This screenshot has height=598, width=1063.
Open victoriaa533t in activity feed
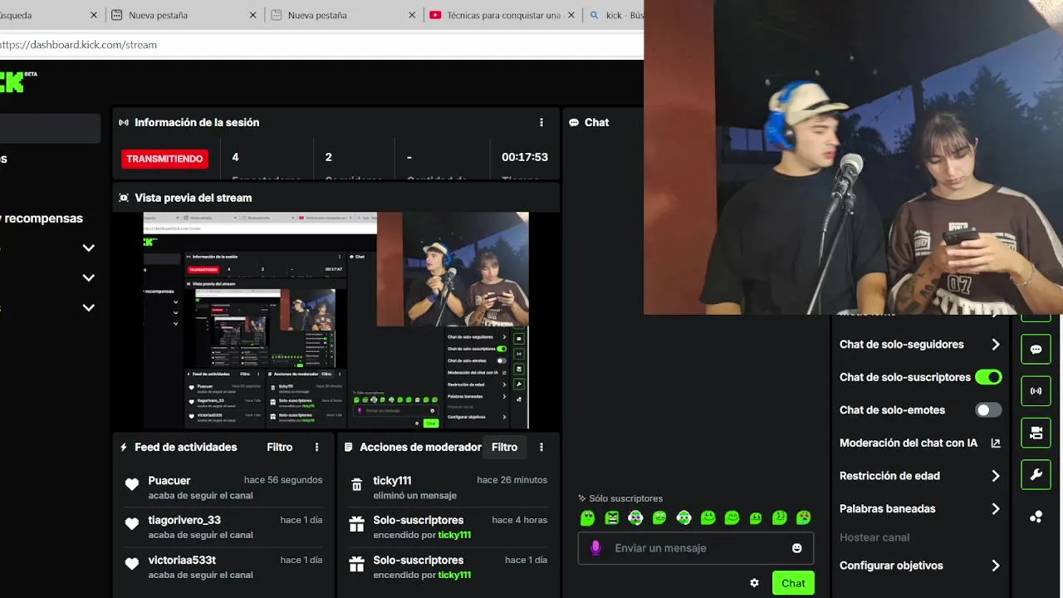point(182,560)
